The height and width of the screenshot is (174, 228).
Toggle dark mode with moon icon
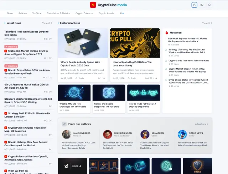tap(194, 5)
